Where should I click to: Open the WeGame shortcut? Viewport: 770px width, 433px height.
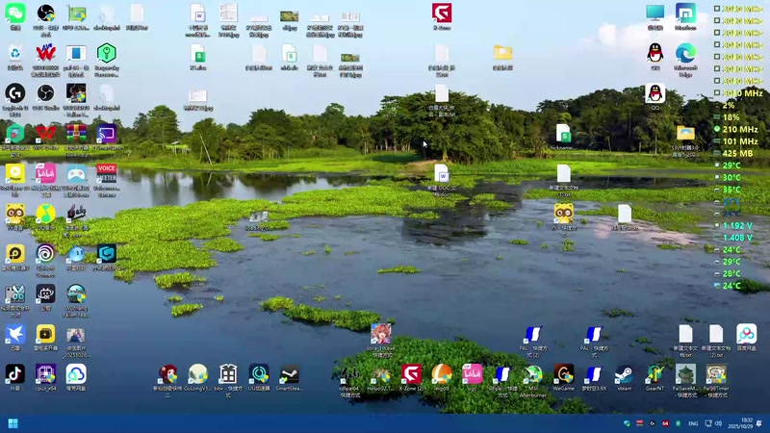pyautogui.click(x=563, y=375)
